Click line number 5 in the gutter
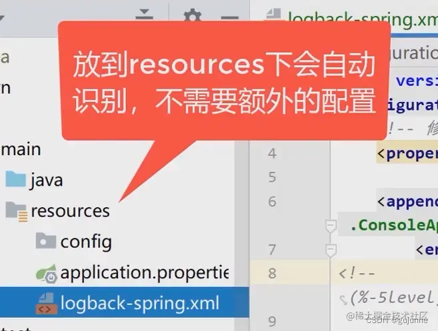Viewport: 438px width, 331px height. point(272,177)
